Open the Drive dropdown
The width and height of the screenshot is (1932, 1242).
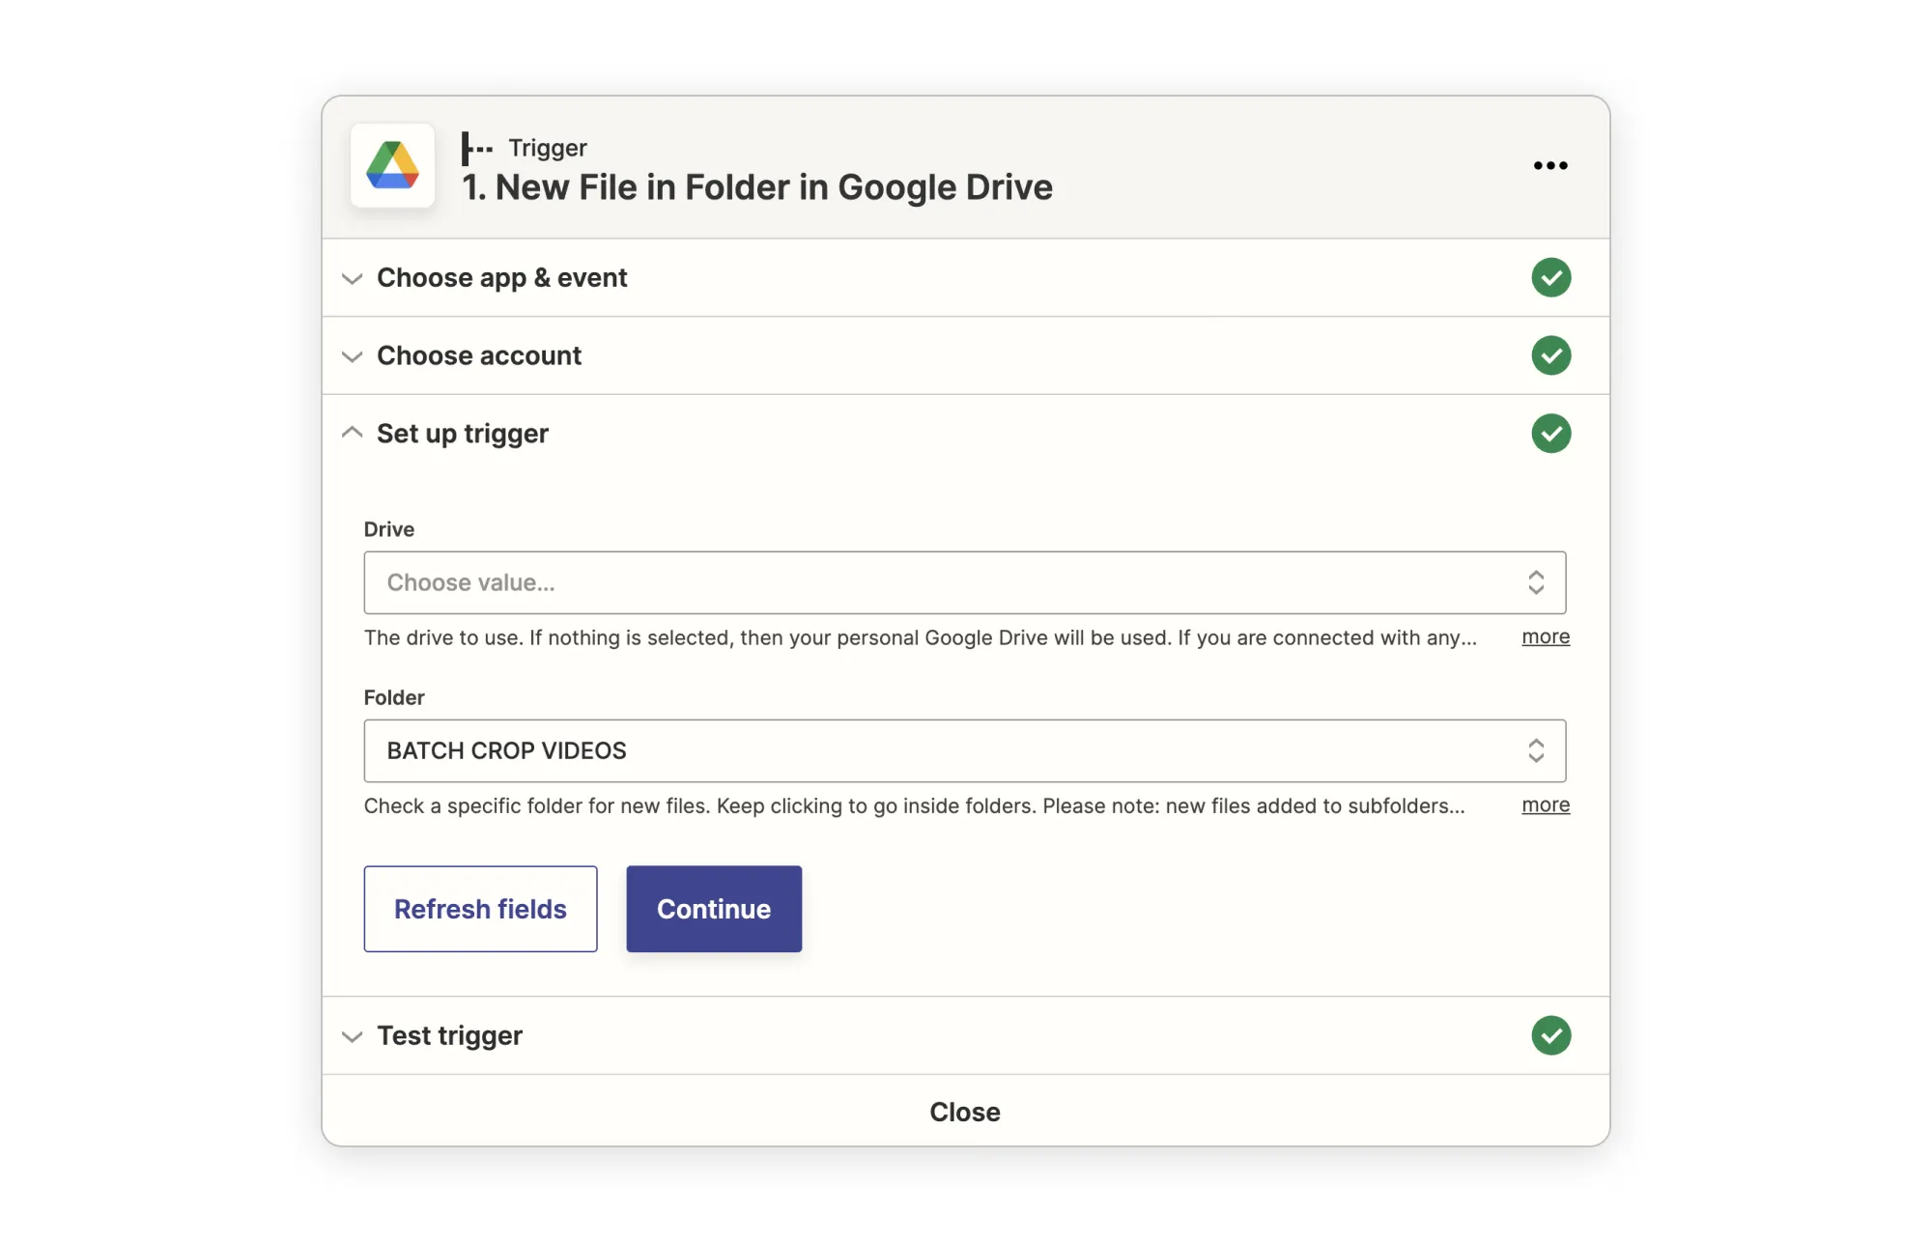click(x=964, y=582)
